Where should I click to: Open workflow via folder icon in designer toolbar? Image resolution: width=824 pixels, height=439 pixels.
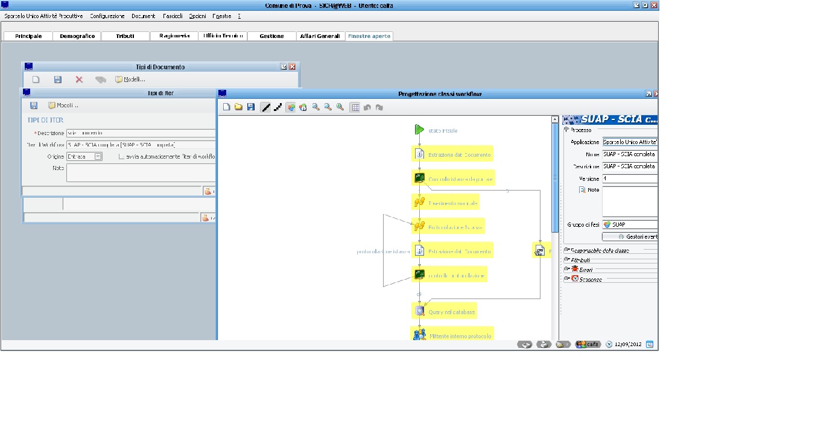(239, 107)
